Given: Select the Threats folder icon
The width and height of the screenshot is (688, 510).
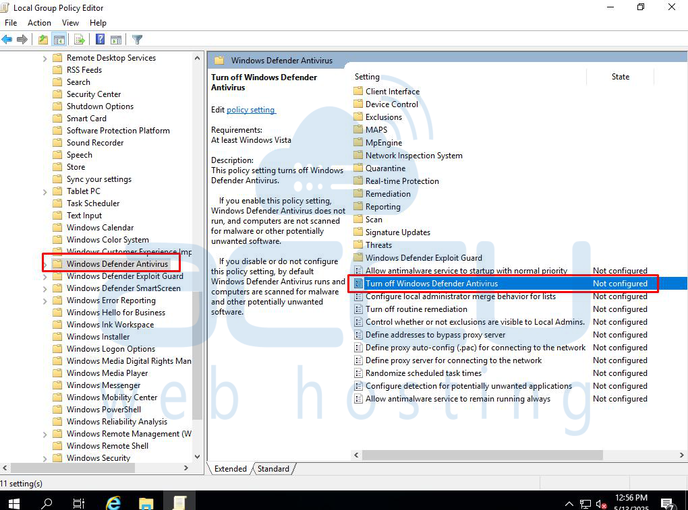Looking at the screenshot, I should [x=358, y=245].
